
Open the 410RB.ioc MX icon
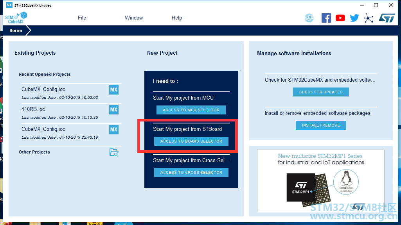114,109
